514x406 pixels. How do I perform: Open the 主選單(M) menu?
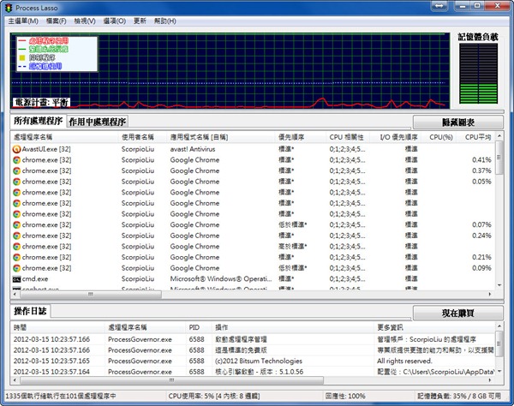(x=24, y=20)
